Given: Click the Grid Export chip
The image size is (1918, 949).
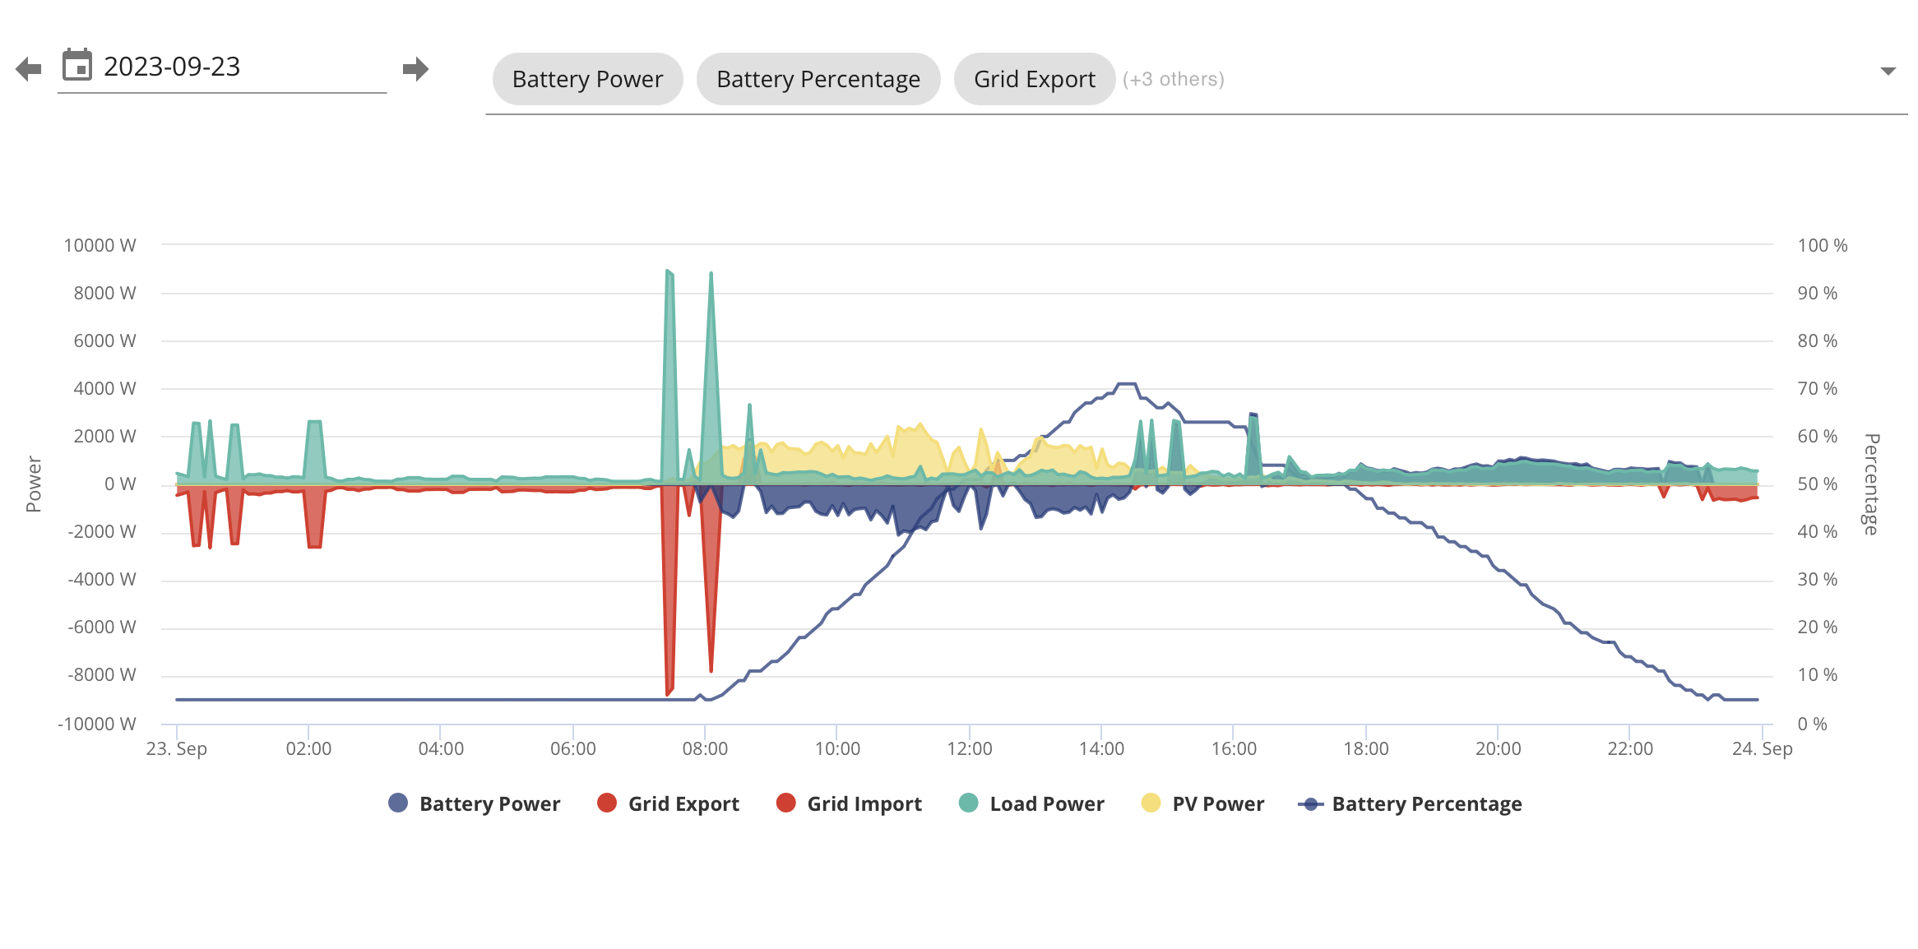Looking at the screenshot, I should pyautogui.click(x=1034, y=80).
